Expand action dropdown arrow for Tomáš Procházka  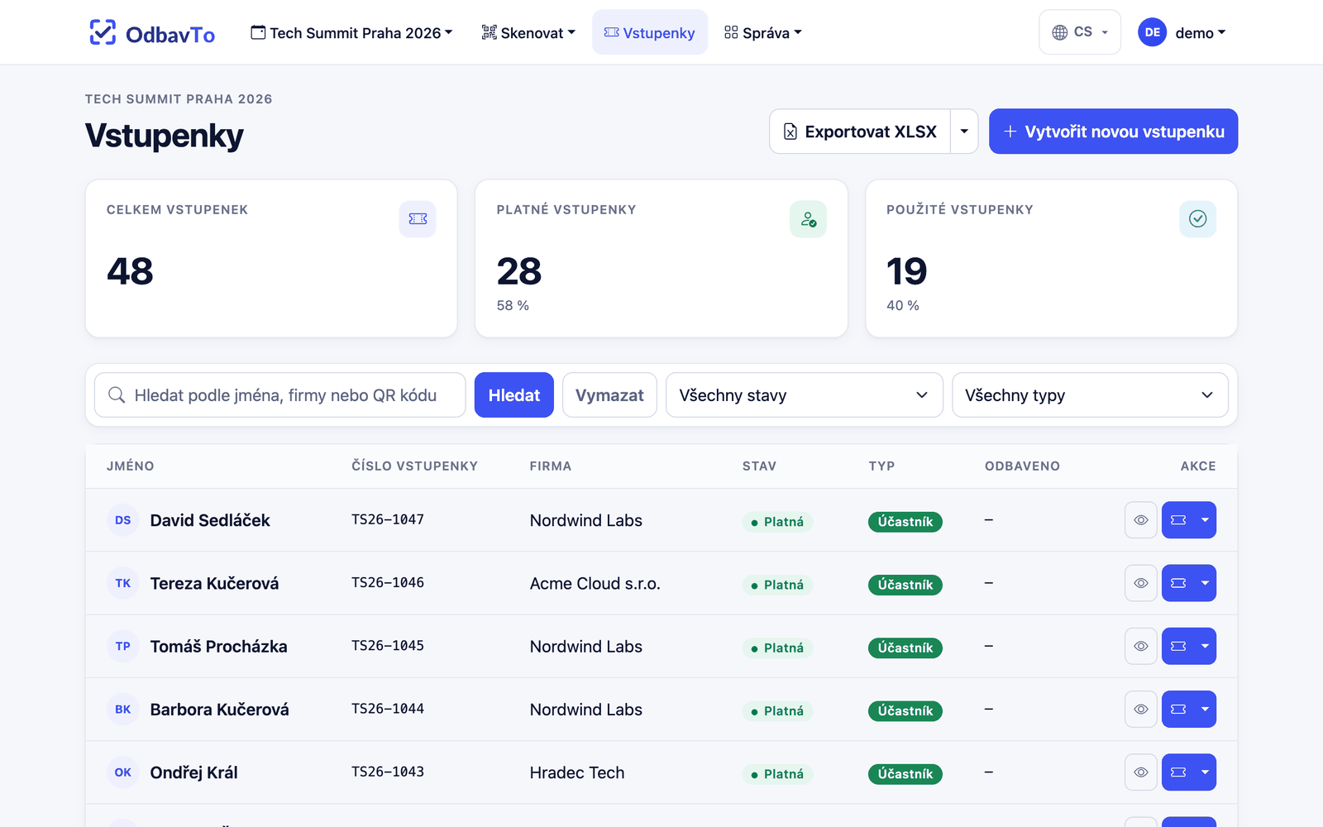point(1206,646)
